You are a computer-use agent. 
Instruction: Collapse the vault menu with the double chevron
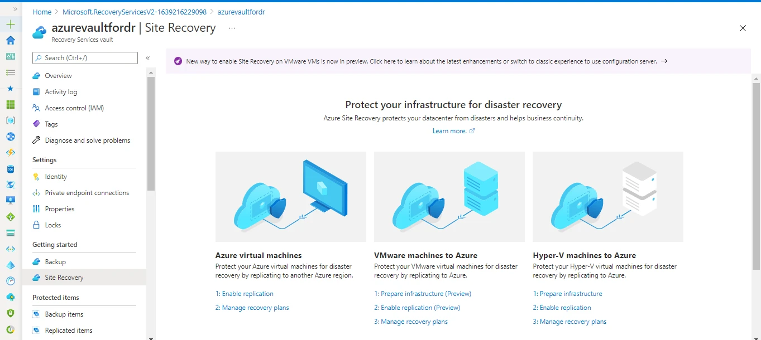coord(147,57)
